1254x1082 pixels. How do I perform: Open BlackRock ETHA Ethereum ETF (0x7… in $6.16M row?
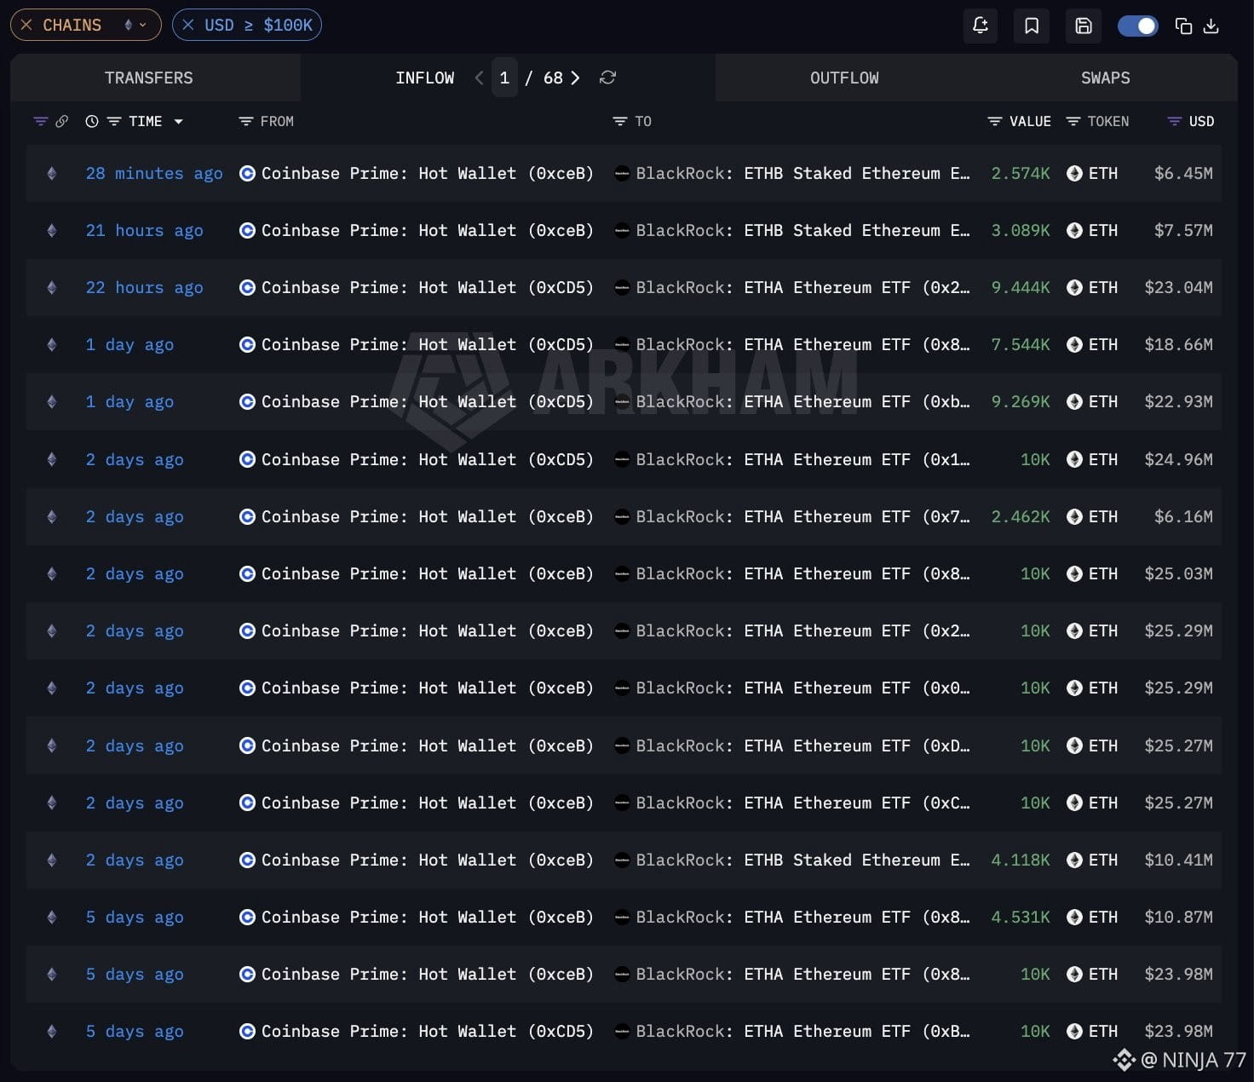(802, 516)
